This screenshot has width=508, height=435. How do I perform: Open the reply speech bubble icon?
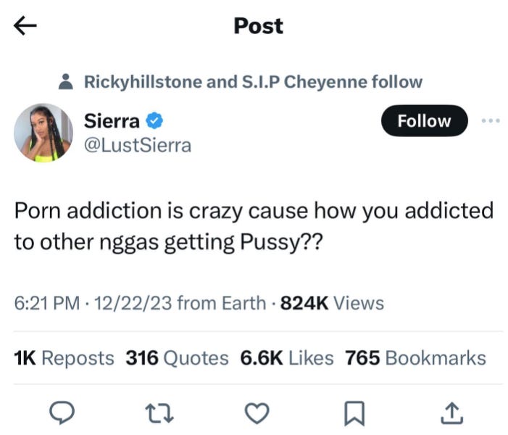pyautogui.click(x=62, y=413)
